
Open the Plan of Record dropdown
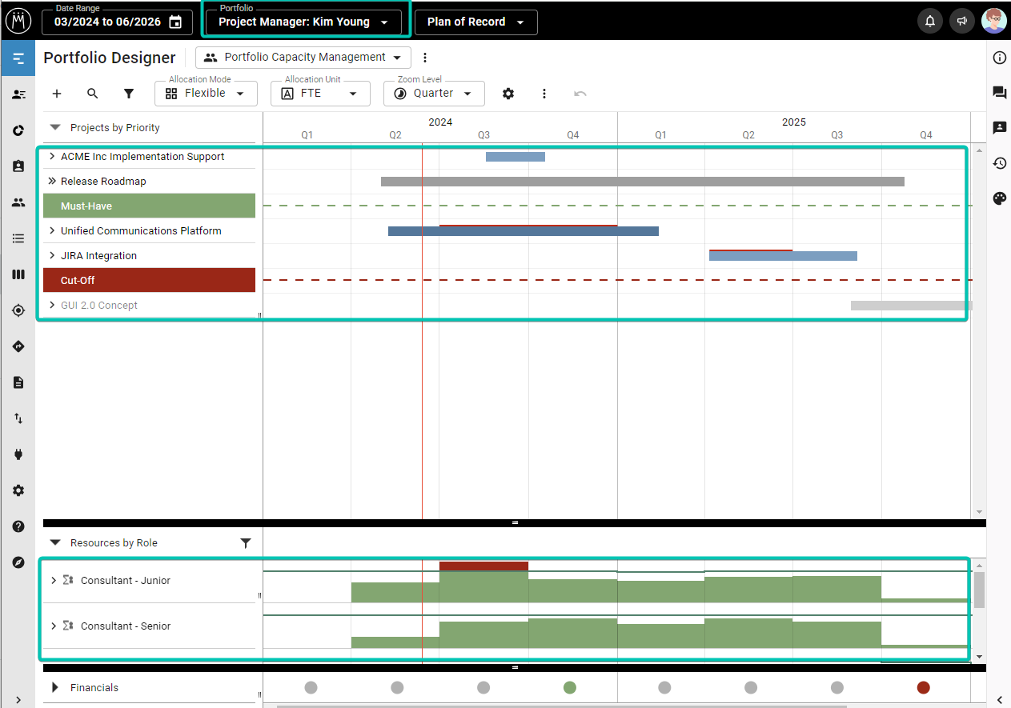pyautogui.click(x=475, y=22)
